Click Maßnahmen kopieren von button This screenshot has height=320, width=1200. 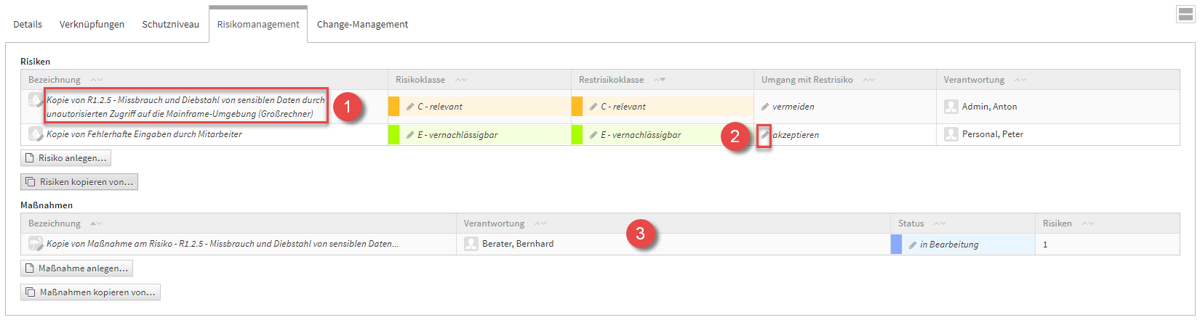point(90,292)
